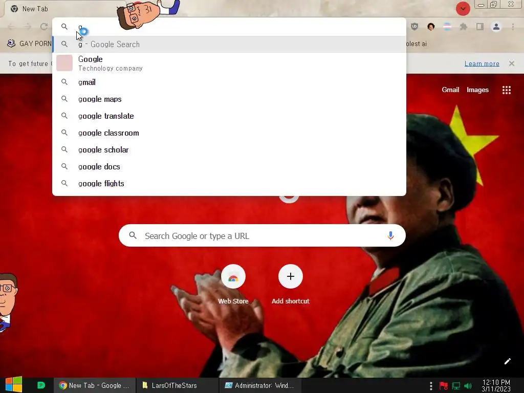Go back with the arrow button

(11, 27)
